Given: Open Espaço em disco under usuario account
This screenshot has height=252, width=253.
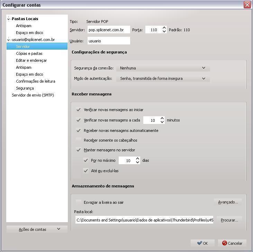Looking at the screenshot, I should click(29, 74).
